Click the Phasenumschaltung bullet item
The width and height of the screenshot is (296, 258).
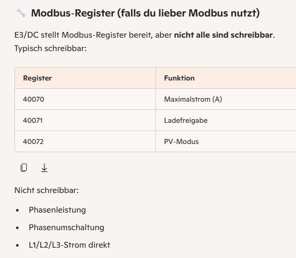point(67,228)
